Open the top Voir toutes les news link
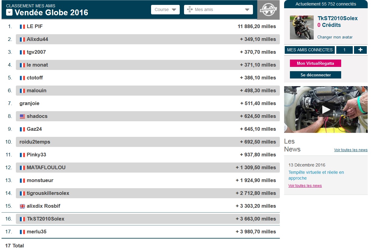Viewport: 372px width, 252px height. coord(351,150)
